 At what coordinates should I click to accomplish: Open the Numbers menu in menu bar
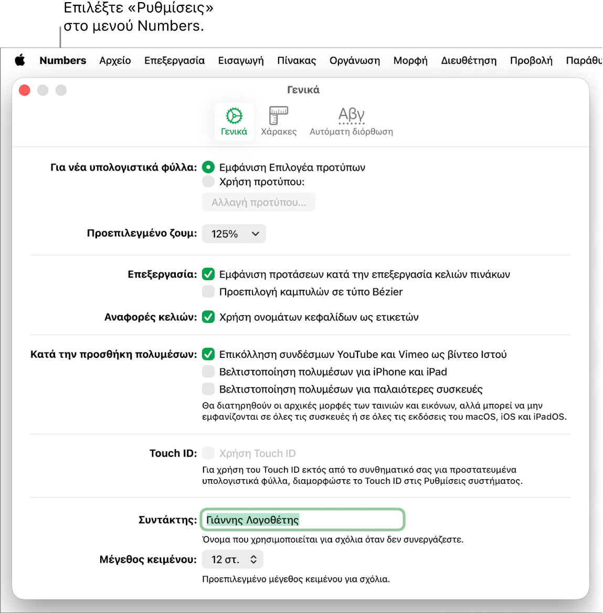[62, 60]
